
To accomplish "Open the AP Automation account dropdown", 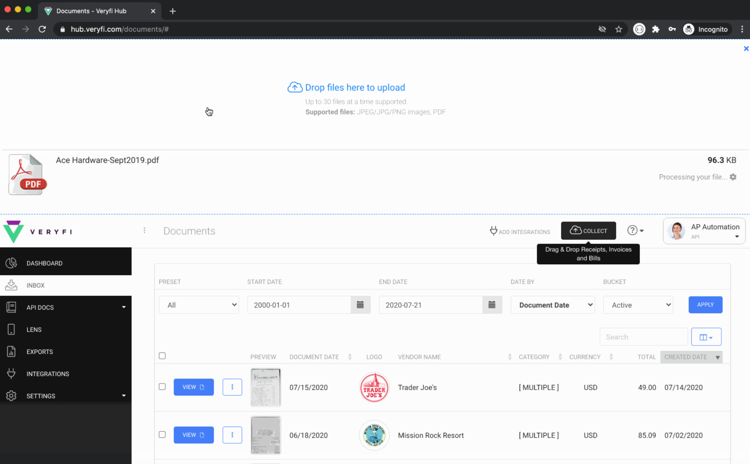I will coord(704,231).
